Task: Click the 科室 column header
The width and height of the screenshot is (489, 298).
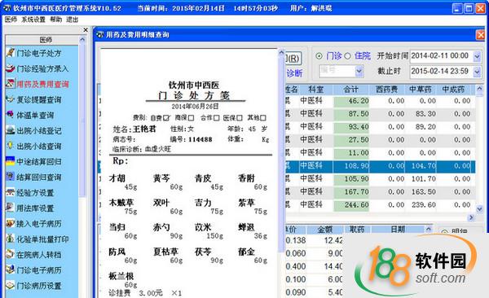Action: 315,90
